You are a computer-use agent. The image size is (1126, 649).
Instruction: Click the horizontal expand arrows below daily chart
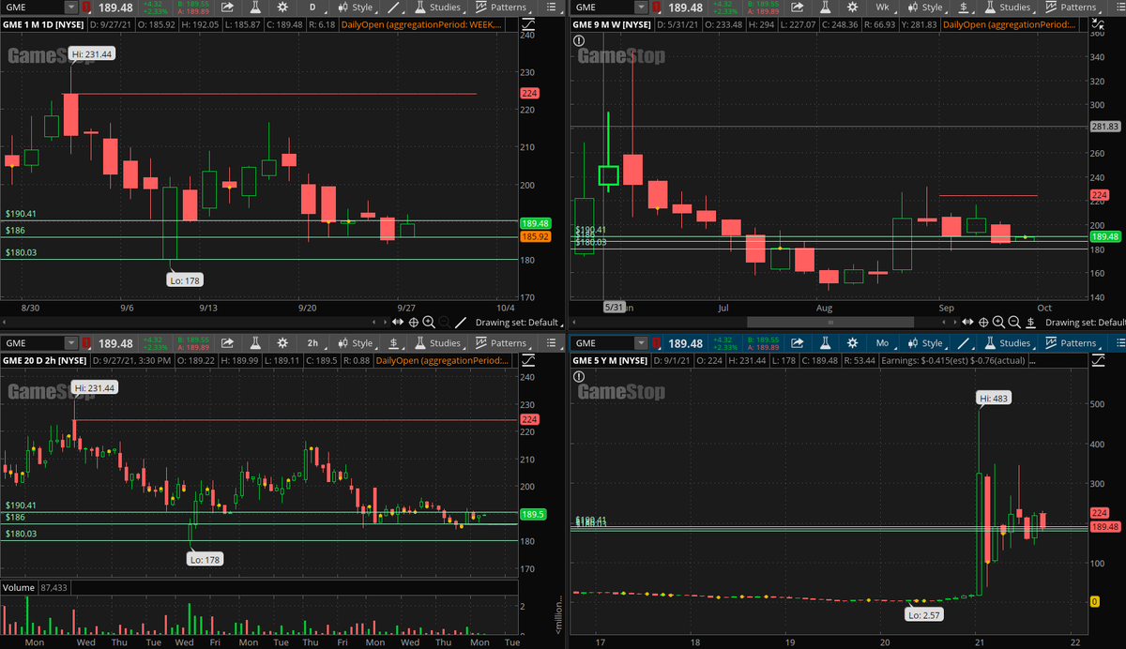pos(398,323)
